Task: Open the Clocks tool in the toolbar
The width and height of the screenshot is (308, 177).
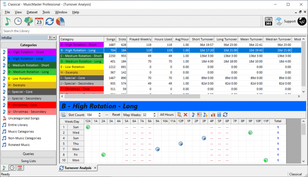Action: click(x=17, y=21)
